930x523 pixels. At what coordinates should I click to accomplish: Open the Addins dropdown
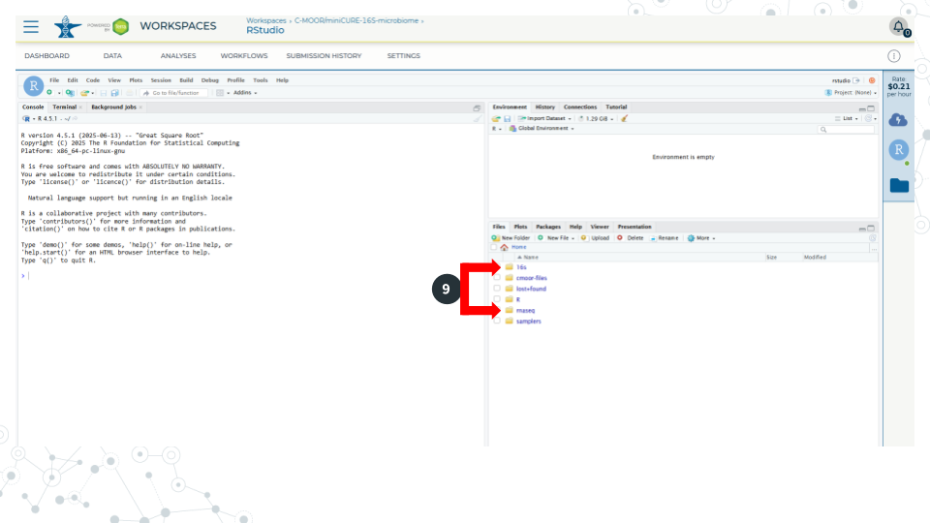point(245,93)
